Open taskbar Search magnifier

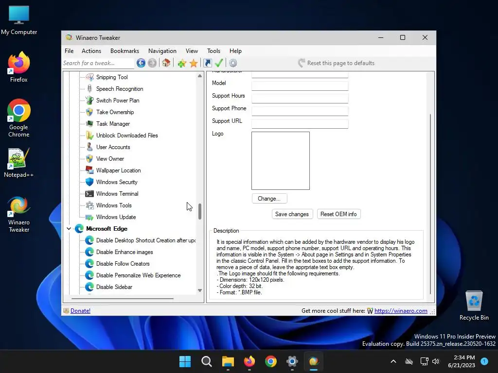[x=206, y=361]
